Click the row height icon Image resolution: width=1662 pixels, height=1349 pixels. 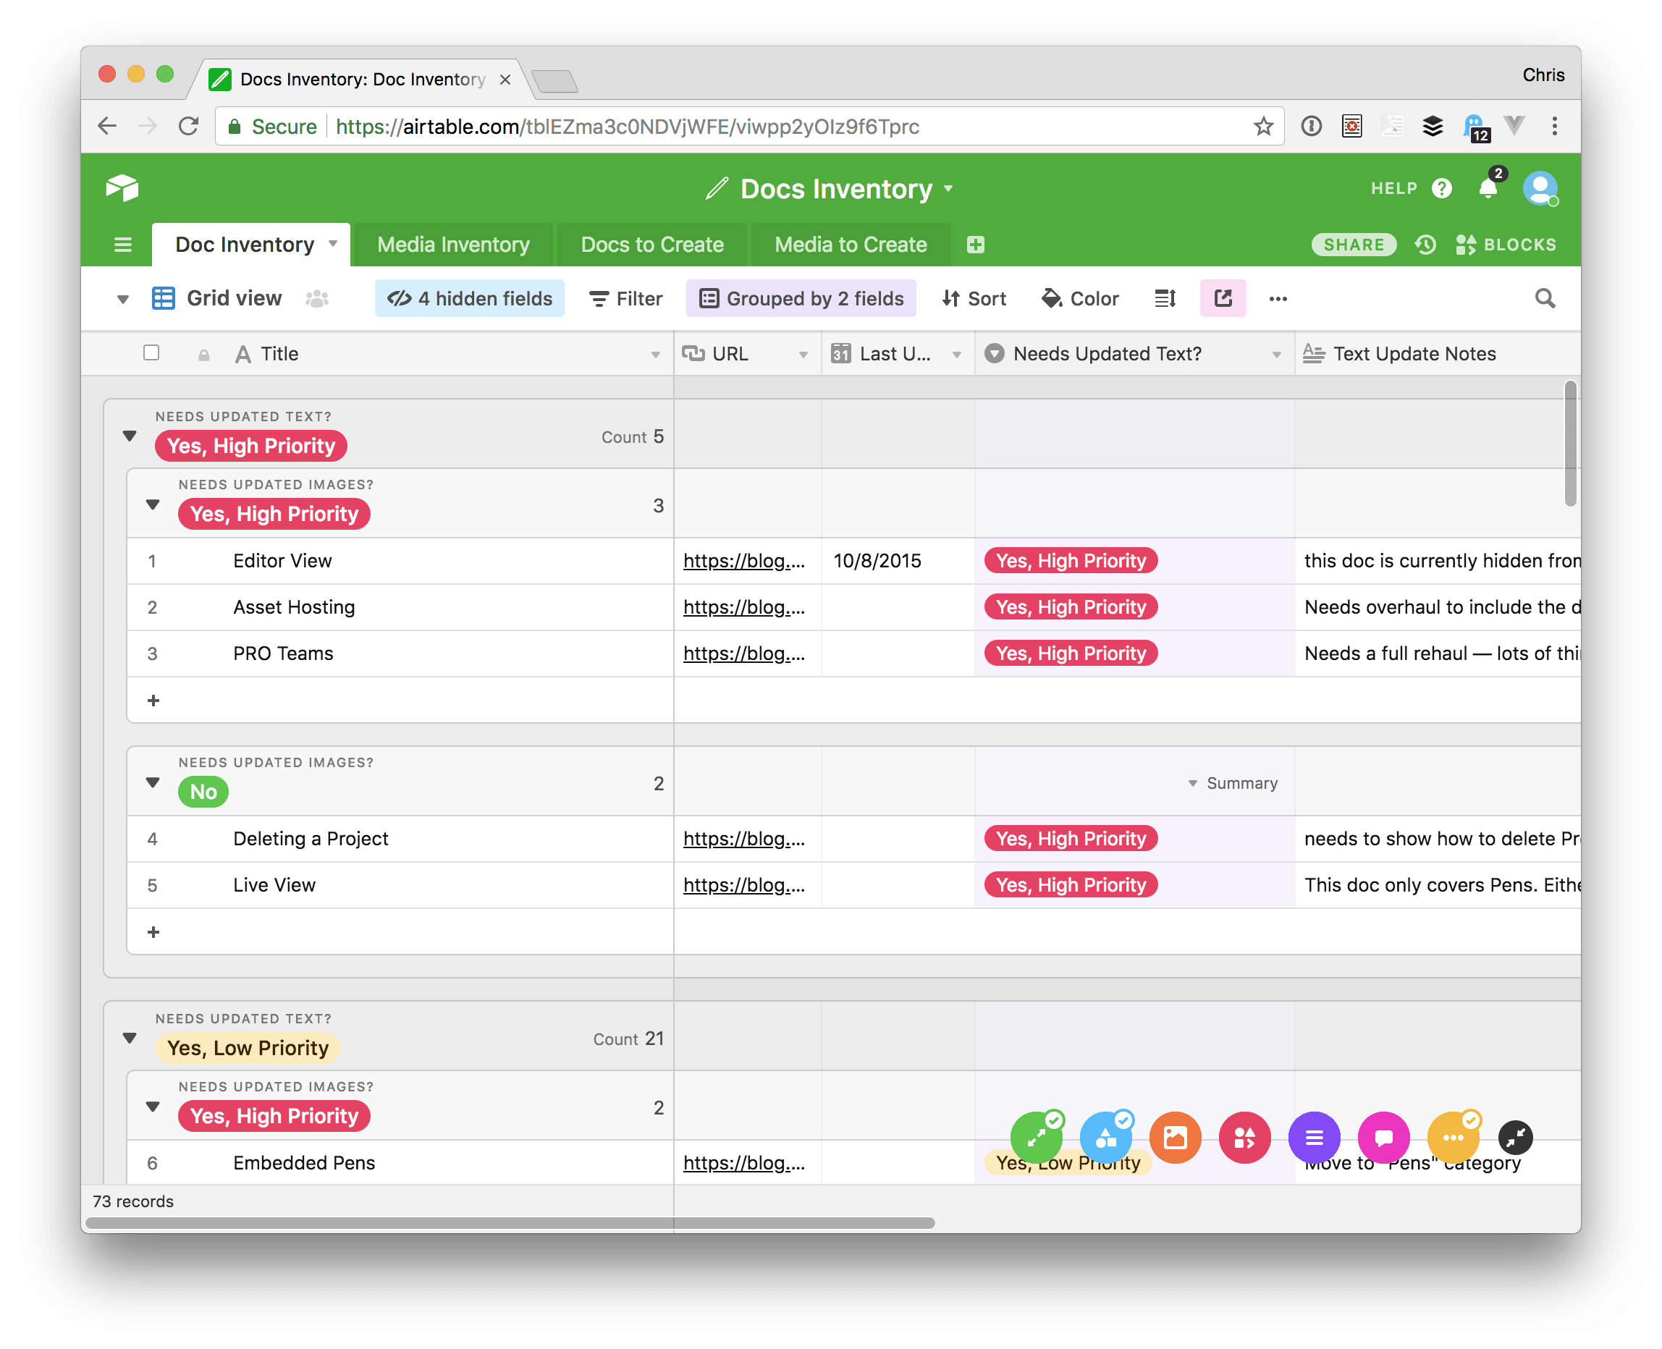[1165, 298]
